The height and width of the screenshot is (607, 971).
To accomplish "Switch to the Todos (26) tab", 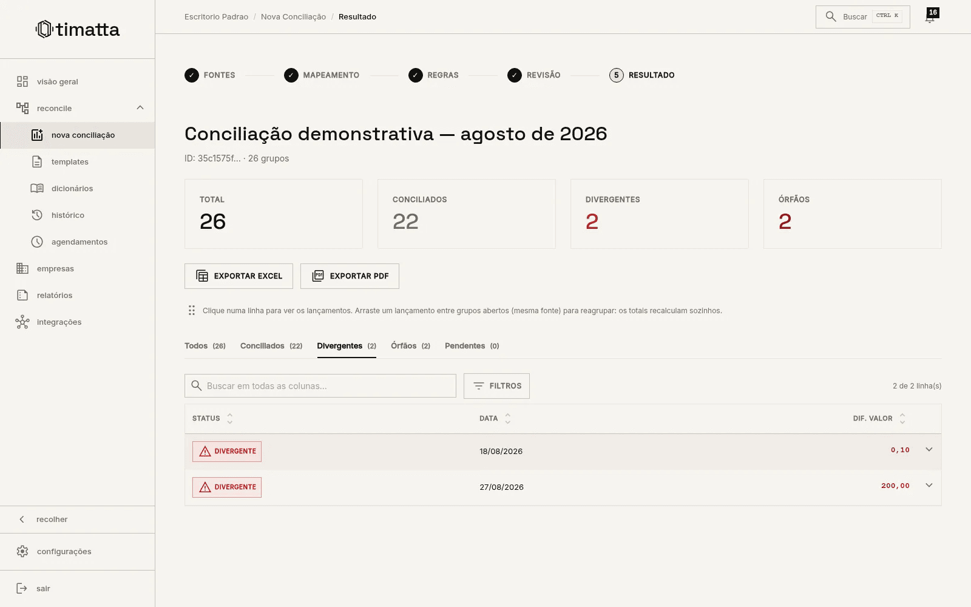I will click(x=205, y=346).
